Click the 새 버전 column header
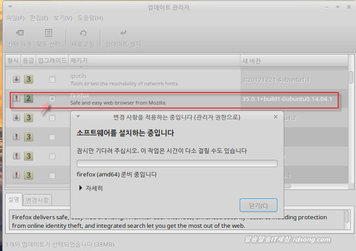Screen dimensions: 356x251 252,61
